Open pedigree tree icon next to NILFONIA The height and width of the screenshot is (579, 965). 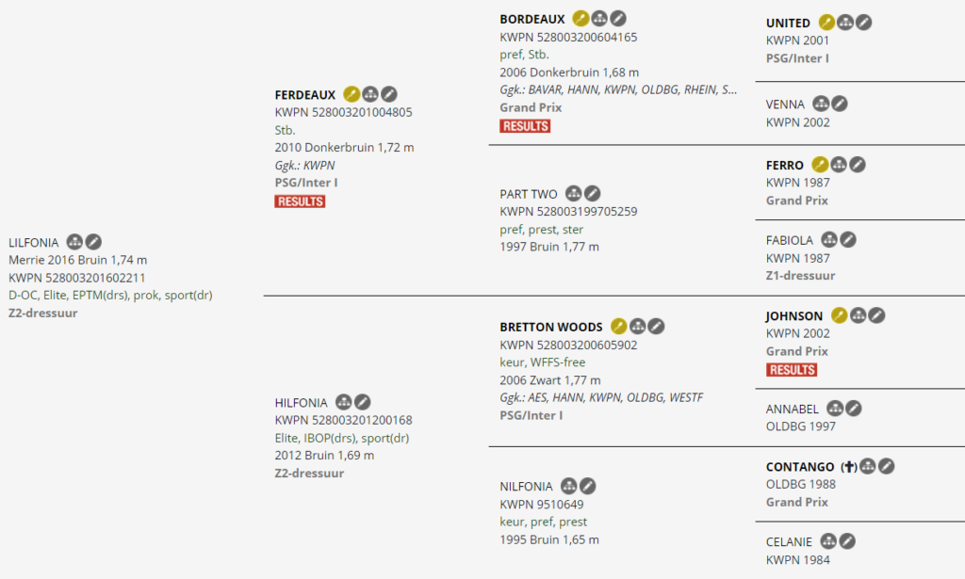pos(569,486)
